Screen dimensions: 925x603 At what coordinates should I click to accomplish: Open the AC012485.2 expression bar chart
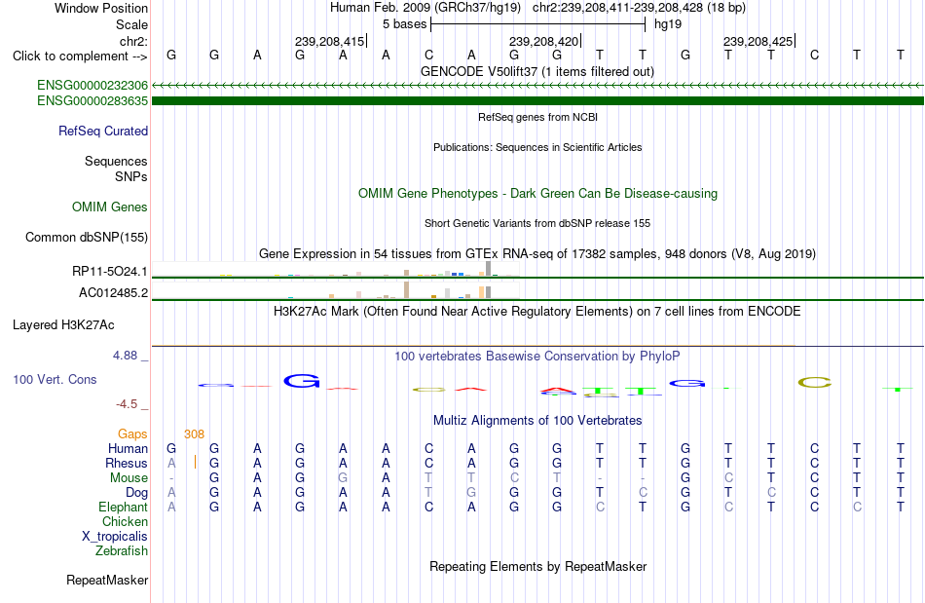336,291
